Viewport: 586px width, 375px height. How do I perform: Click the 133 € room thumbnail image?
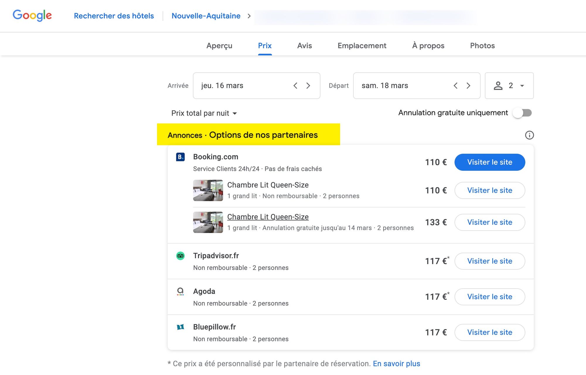click(208, 222)
